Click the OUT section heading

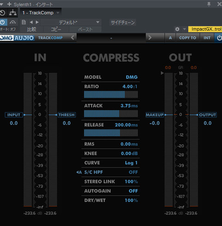pyautogui.click(x=180, y=57)
